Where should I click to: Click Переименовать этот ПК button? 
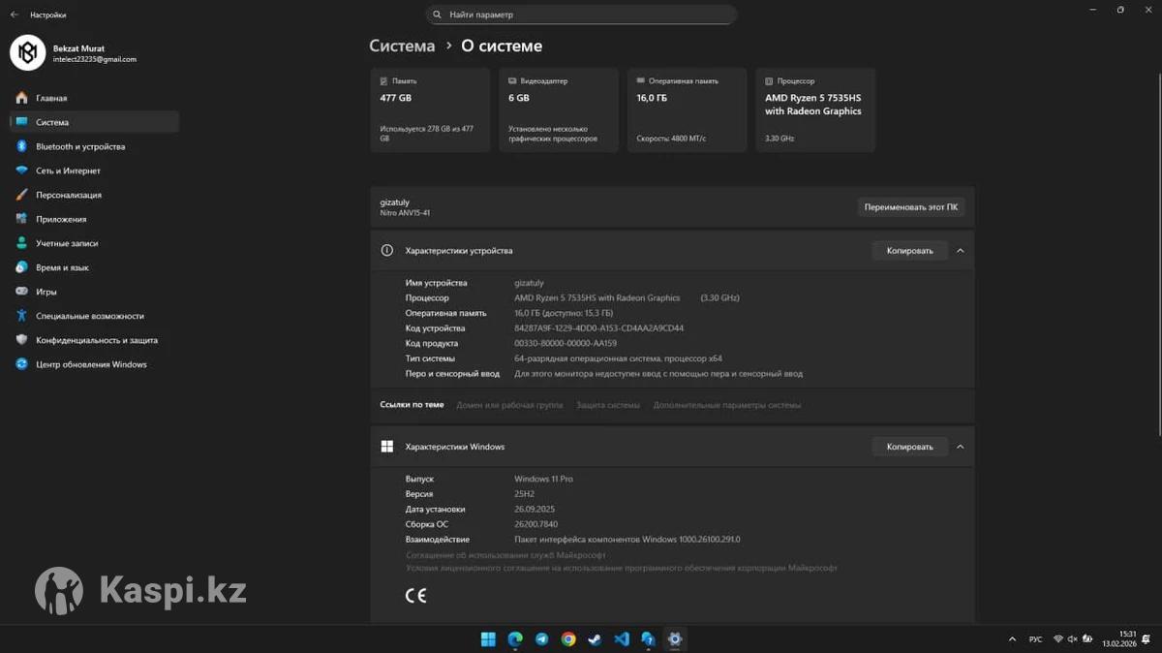pos(910,207)
